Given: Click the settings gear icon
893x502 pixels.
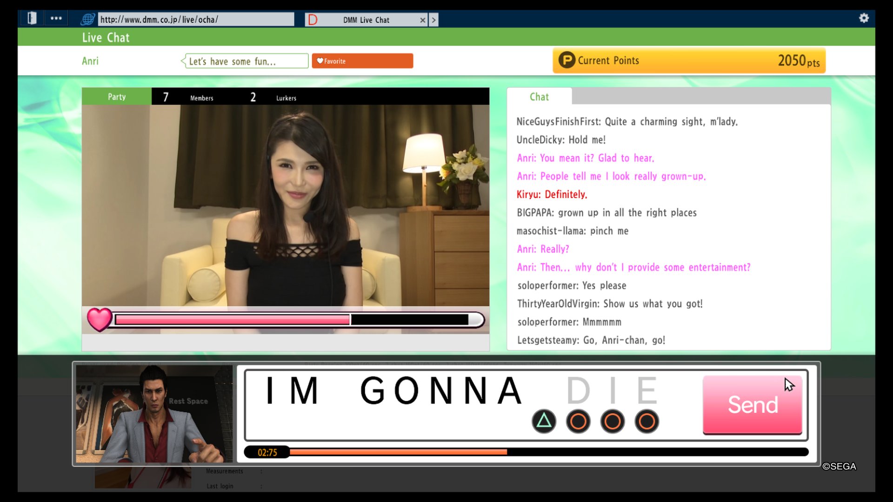Looking at the screenshot, I should point(864,18).
